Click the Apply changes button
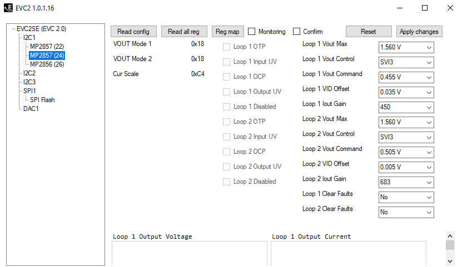This screenshot has width=462, height=267. click(x=419, y=32)
